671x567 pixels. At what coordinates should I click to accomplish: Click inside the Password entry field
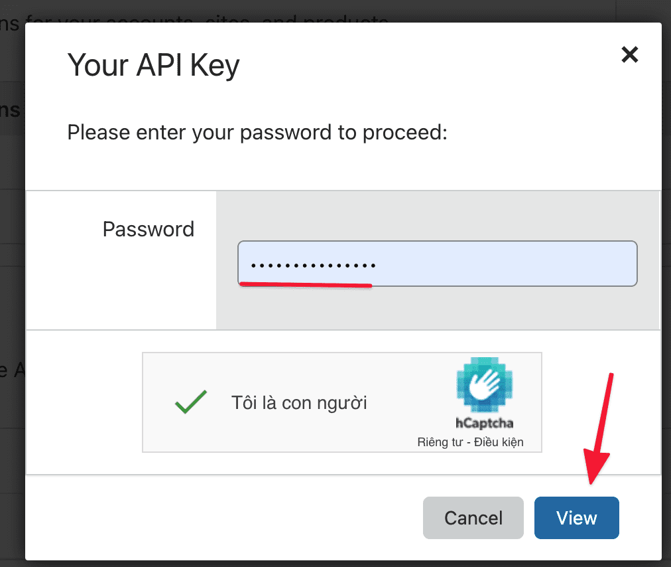(x=437, y=263)
